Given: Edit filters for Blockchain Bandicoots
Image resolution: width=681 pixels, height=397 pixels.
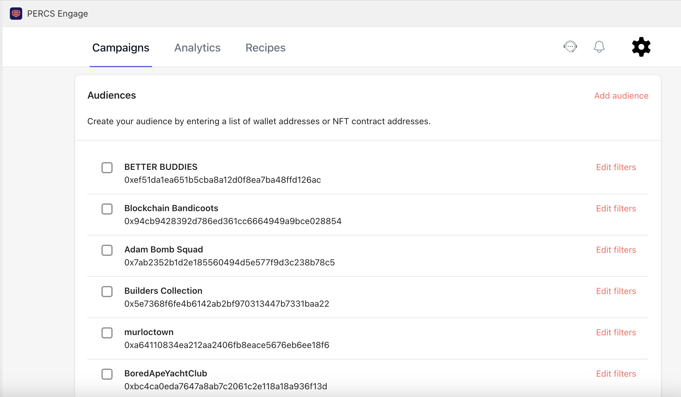Looking at the screenshot, I should pyautogui.click(x=616, y=208).
